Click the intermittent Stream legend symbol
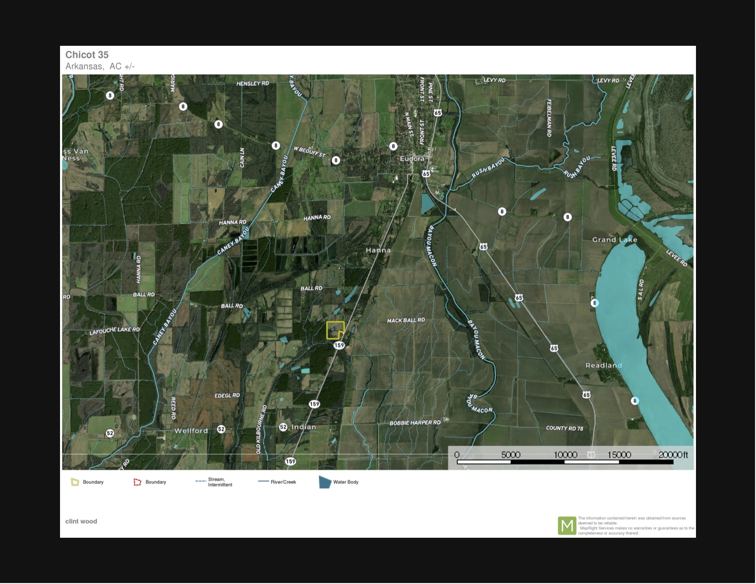Viewport: 756px width, 584px height. [200, 482]
